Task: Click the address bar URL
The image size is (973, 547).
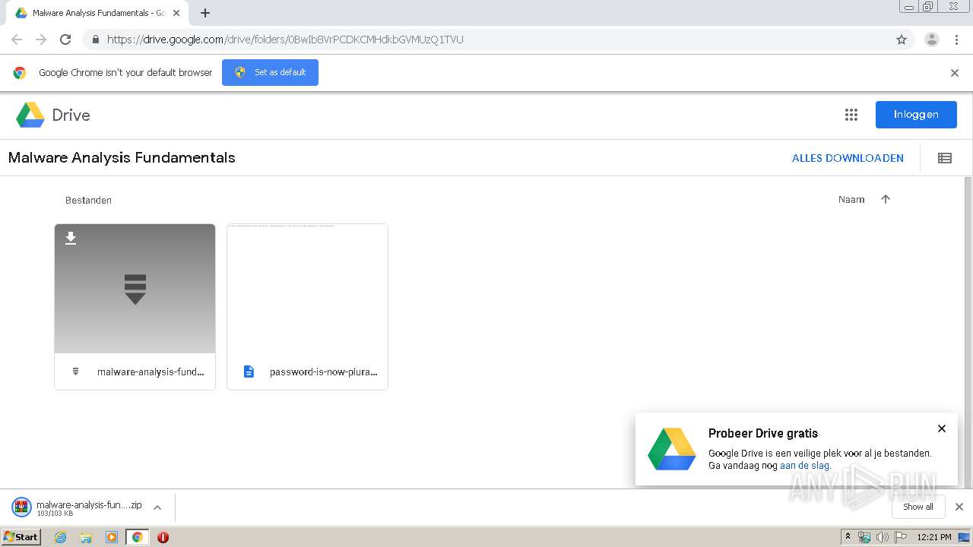Action: [x=285, y=40]
